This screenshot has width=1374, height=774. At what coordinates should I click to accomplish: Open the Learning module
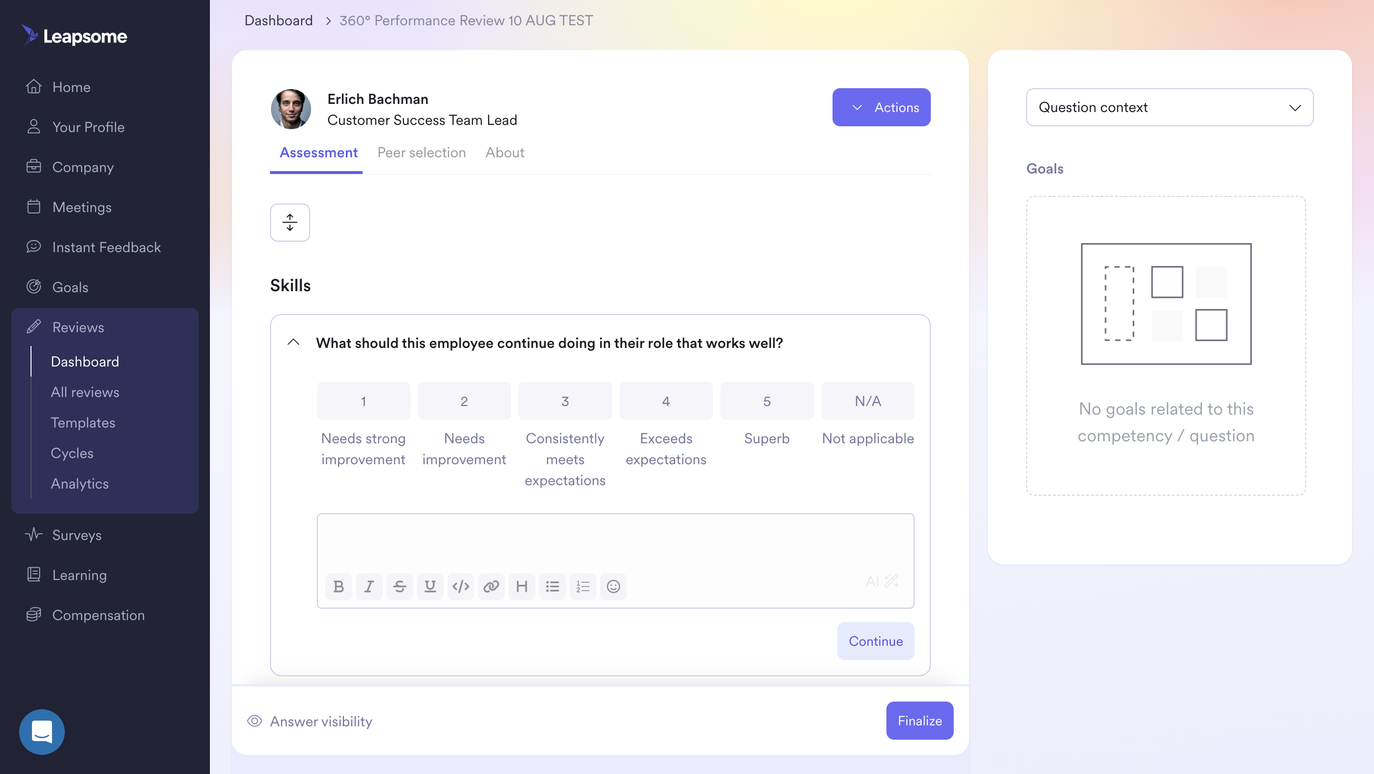pyautogui.click(x=66, y=574)
